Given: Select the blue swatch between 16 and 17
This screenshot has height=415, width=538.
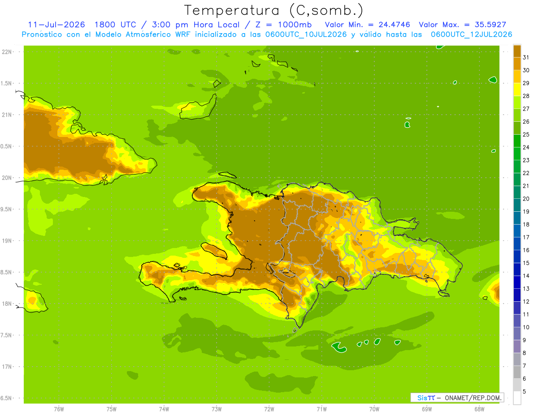Looking at the screenshot, I should 517,244.
